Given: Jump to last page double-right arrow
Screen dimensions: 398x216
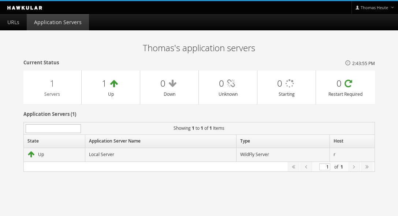Looking at the screenshot, I should click(367, 167).
